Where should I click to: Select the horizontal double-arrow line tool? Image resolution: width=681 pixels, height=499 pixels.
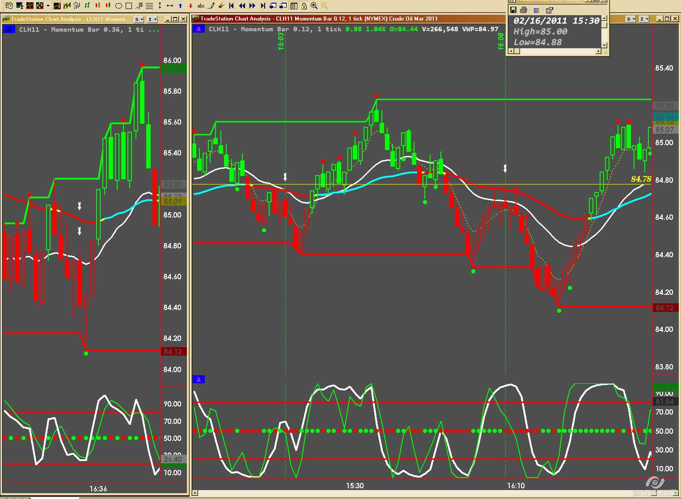point(170,6)
